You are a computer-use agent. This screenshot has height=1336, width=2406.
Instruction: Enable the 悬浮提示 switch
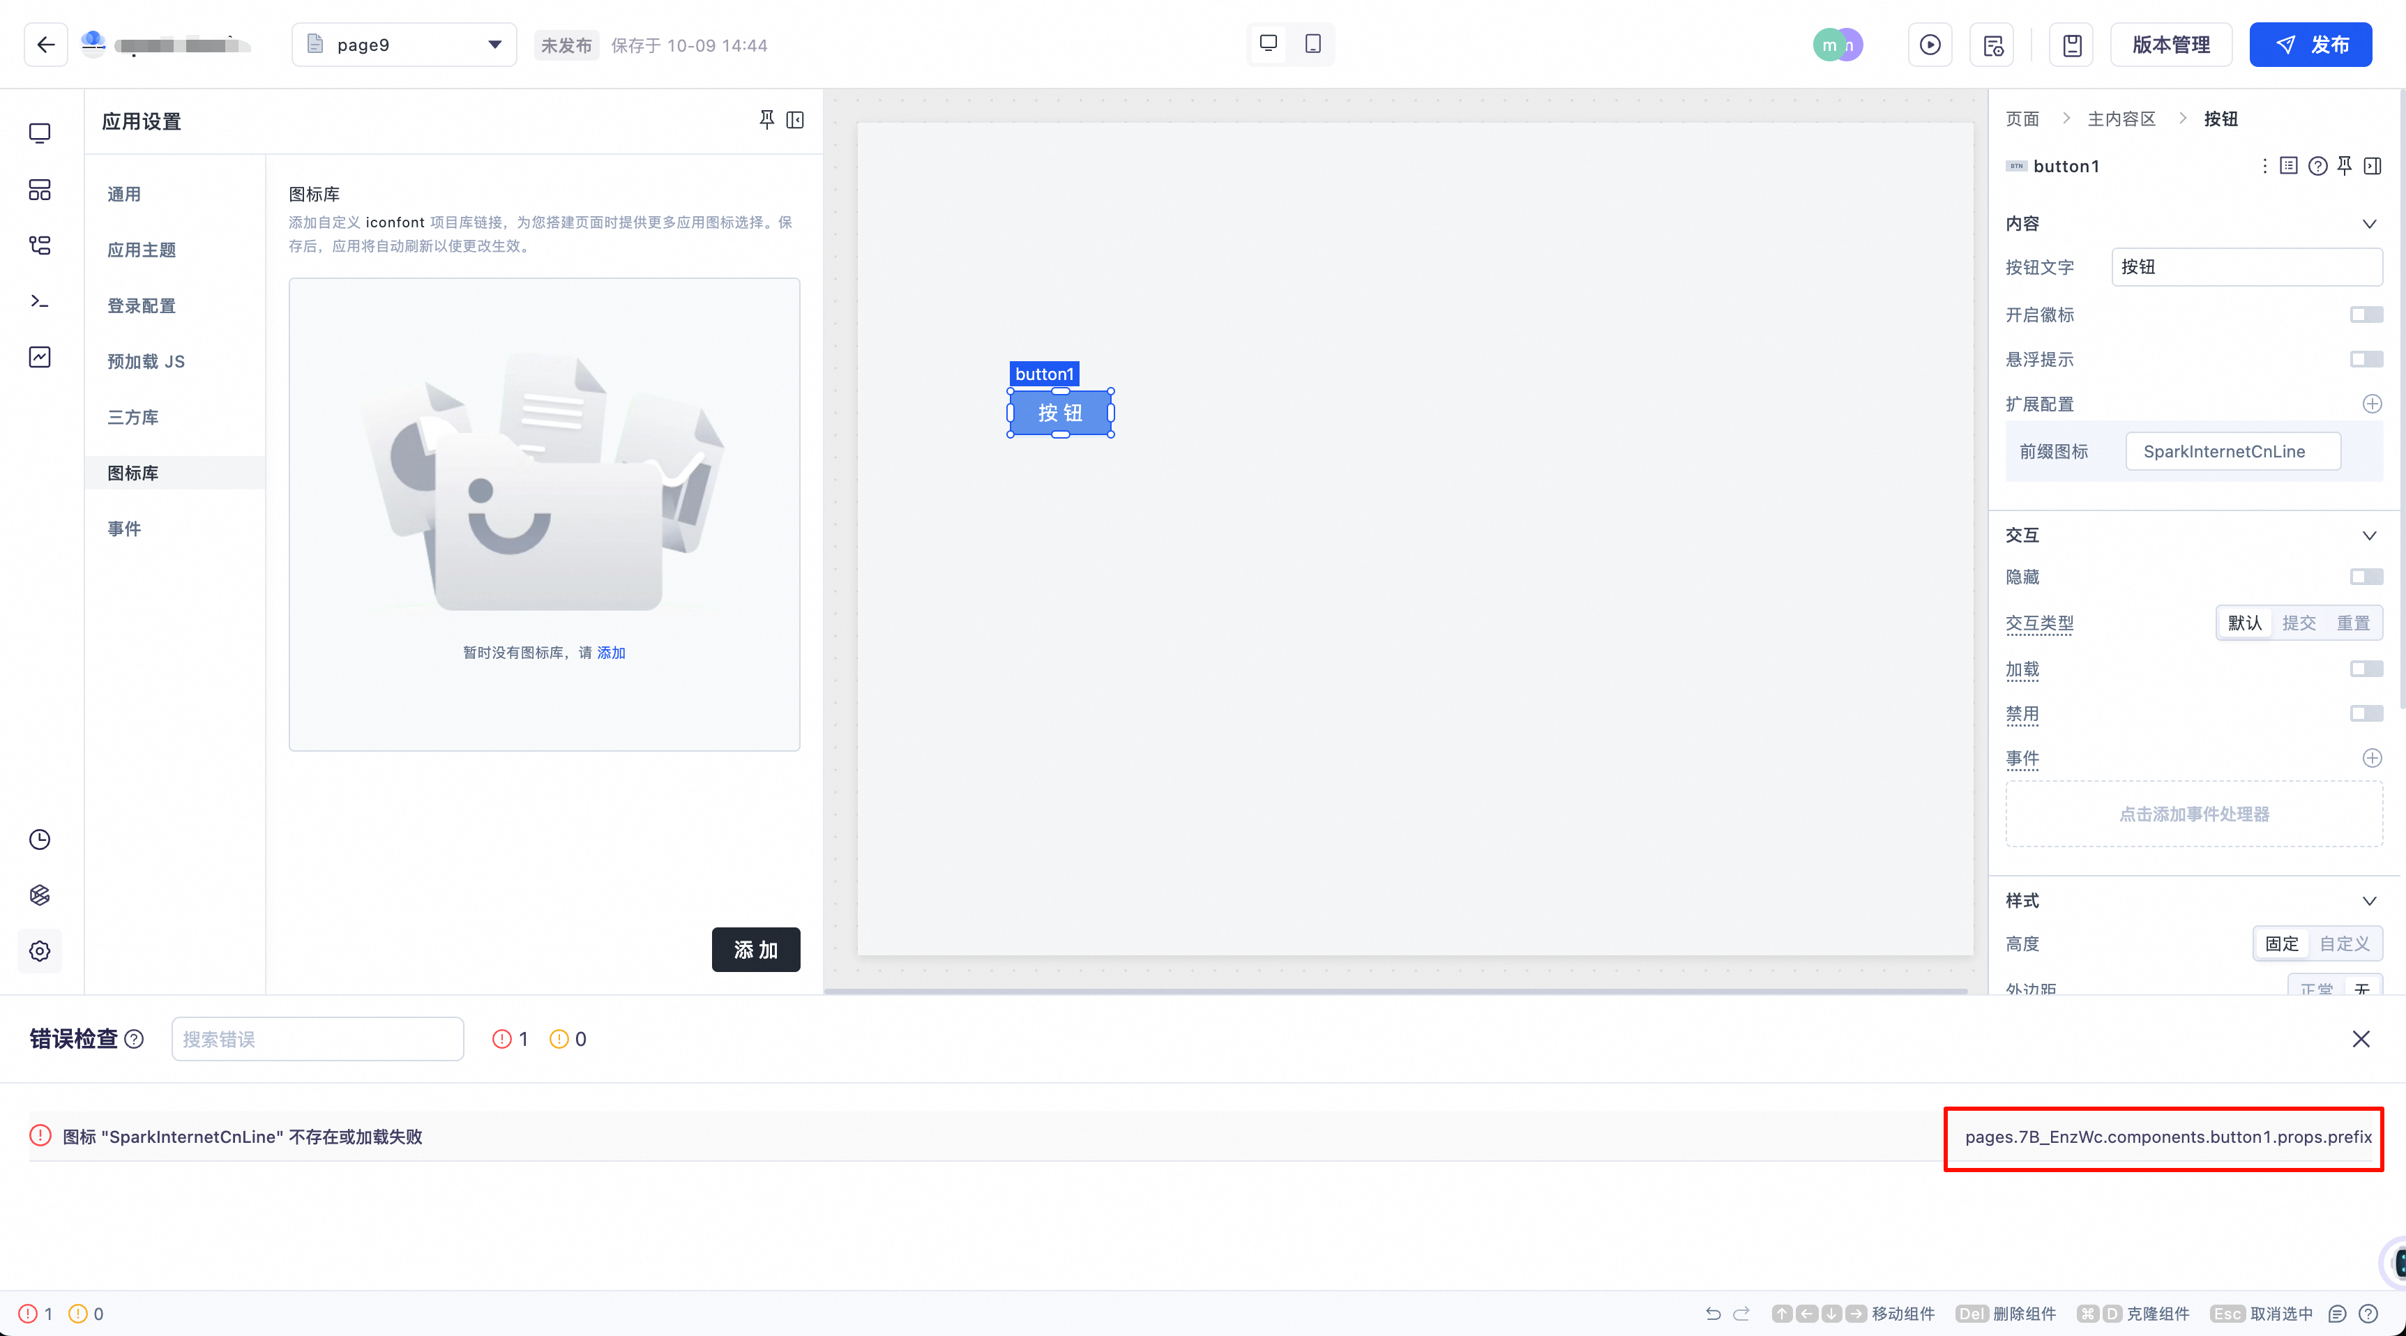pyautogui.click(x=2366, y=359)
